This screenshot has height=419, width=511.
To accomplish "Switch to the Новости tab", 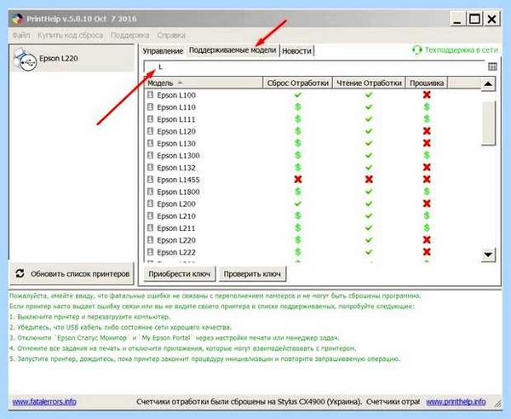I will (296, 51).
